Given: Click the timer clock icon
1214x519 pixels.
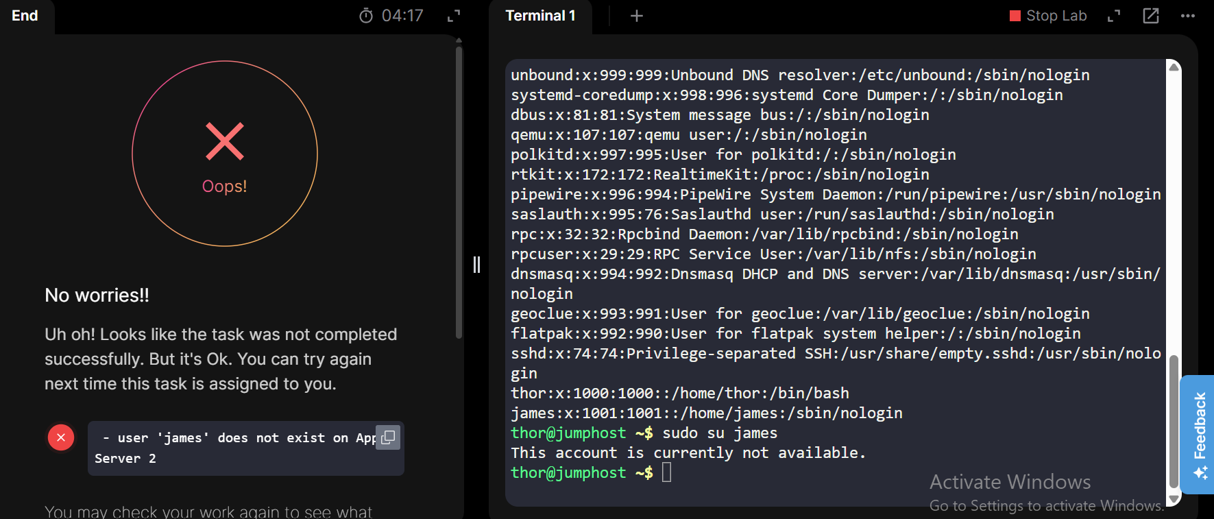Looking at the screenshot, I should click(x=366, y=16).
